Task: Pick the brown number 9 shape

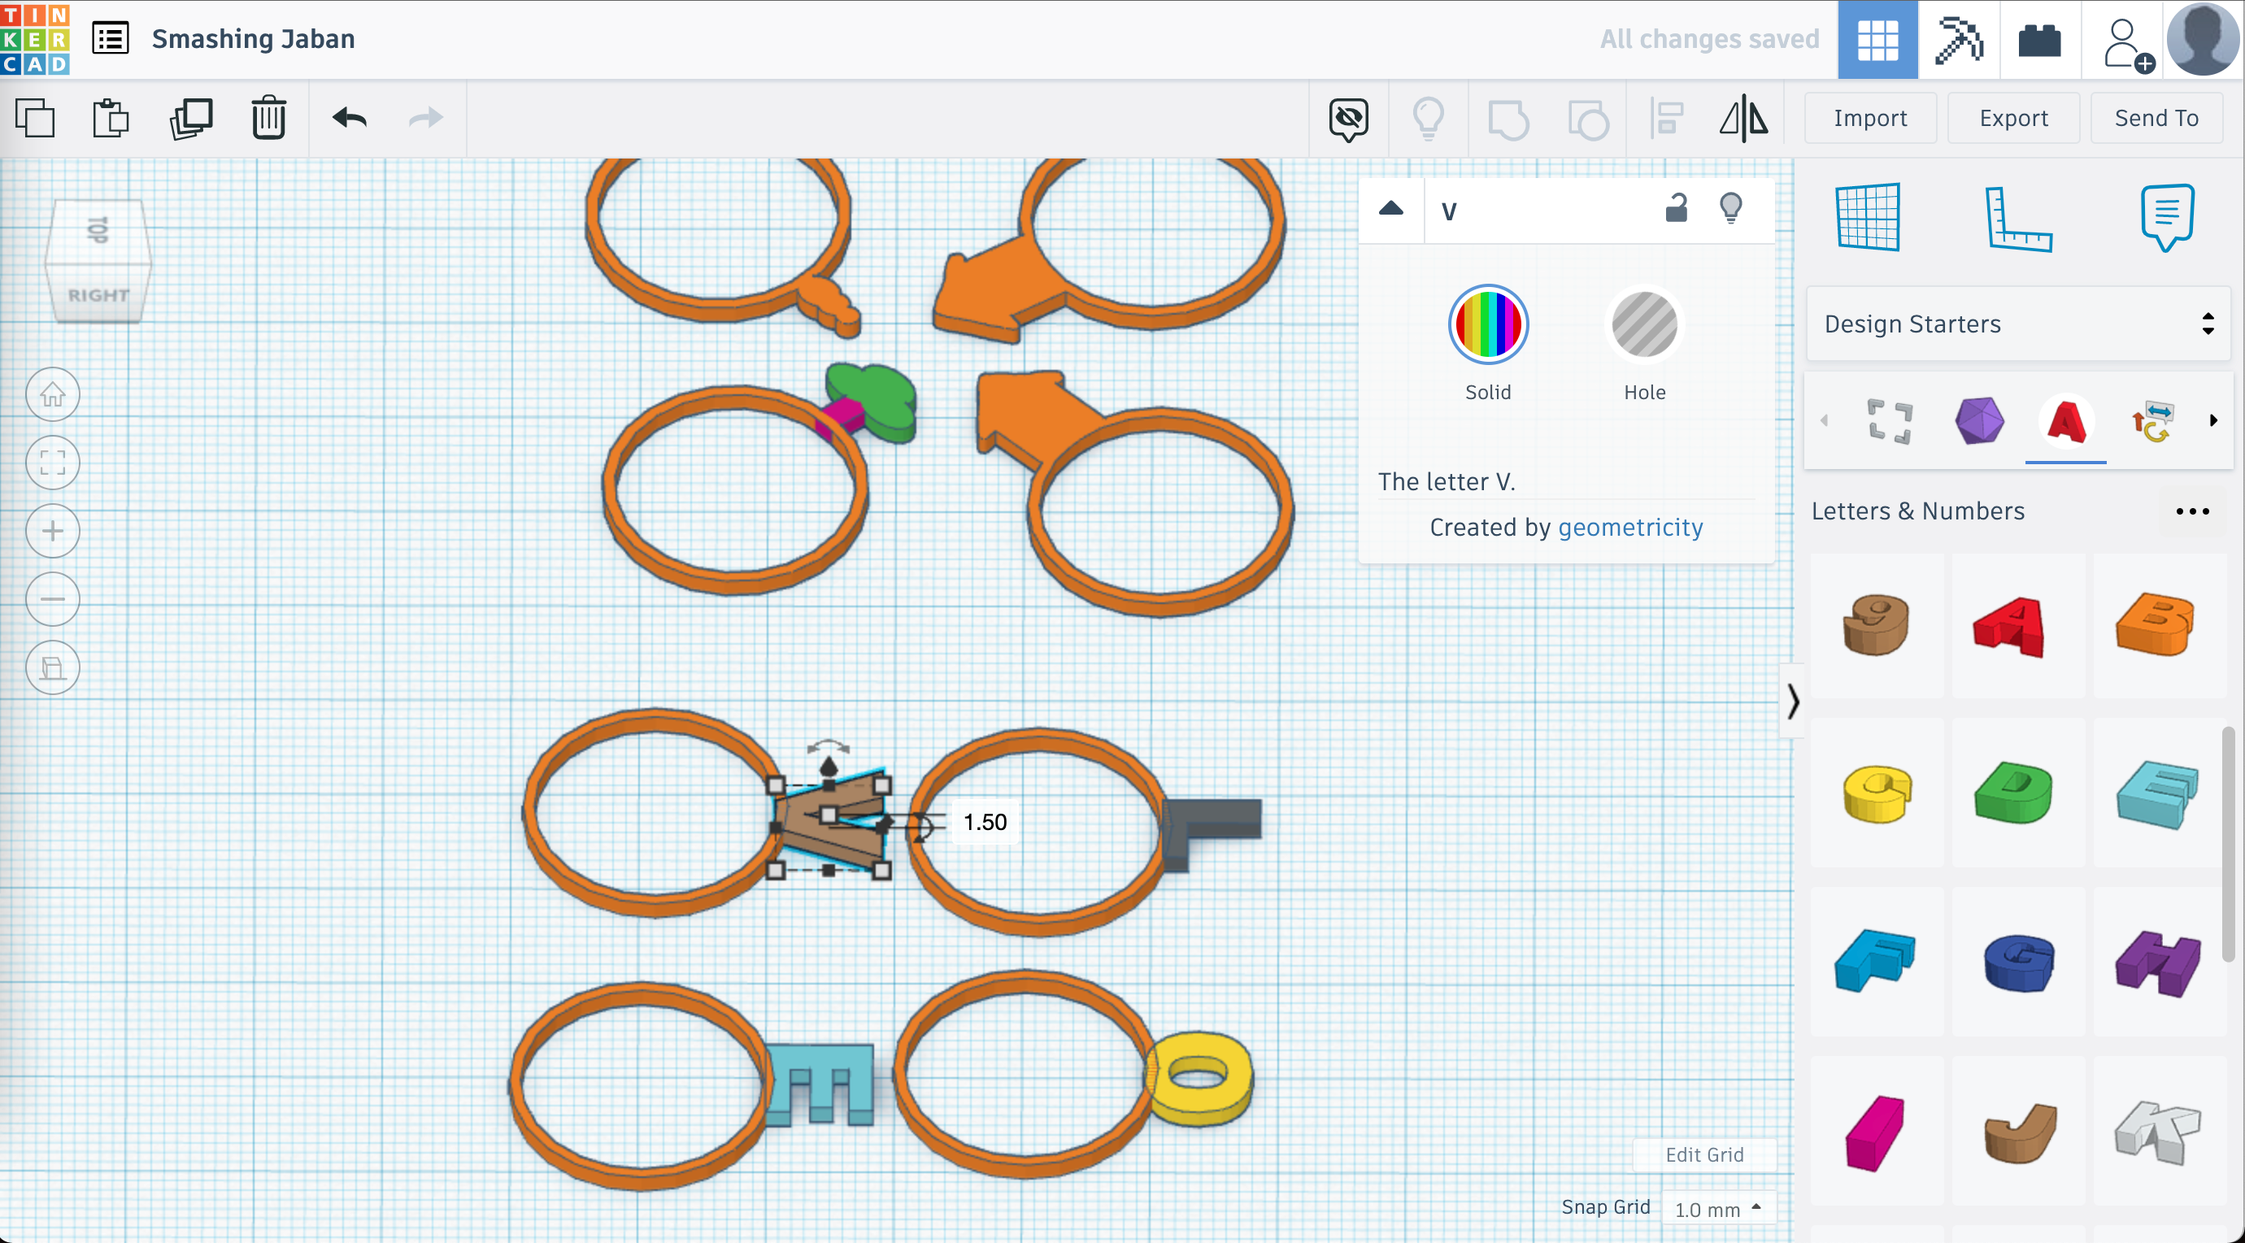Action: pyautogui.click(x=1877, y=625)
